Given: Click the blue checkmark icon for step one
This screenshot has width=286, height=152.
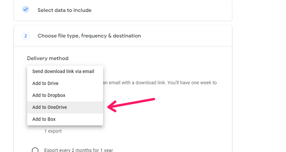Looking at the screenshot, I should point(26,10).
